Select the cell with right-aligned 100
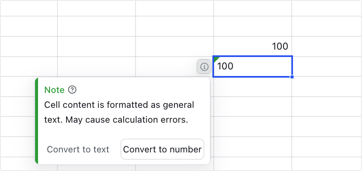The image size is (362, 171). pyautogui.click(x=252, y=46)
